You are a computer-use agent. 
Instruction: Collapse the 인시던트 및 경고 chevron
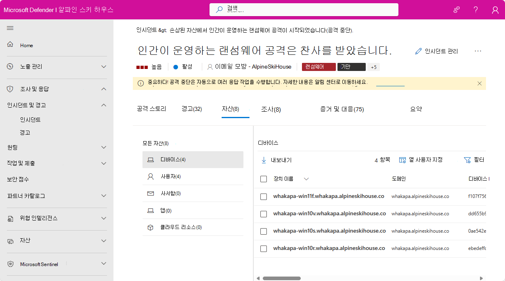pyautogui.click(x=104, y=105)
